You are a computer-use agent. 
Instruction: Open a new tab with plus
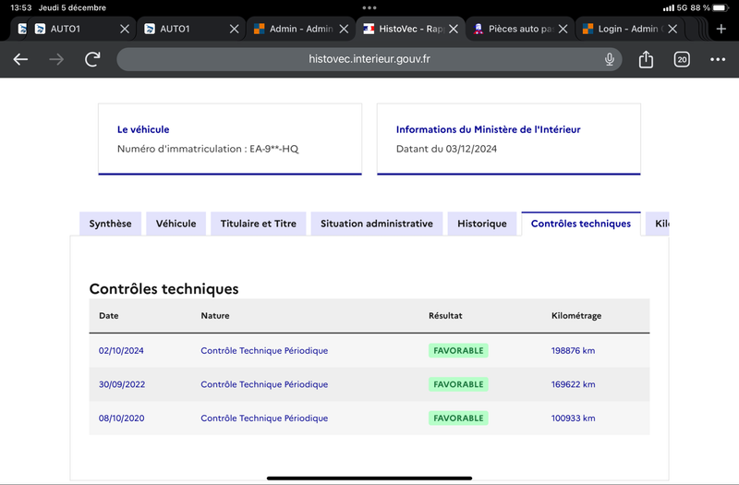[721, 29]
